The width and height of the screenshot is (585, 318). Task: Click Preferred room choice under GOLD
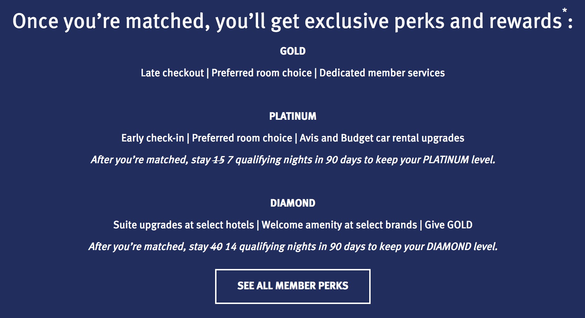pos(261,73)
